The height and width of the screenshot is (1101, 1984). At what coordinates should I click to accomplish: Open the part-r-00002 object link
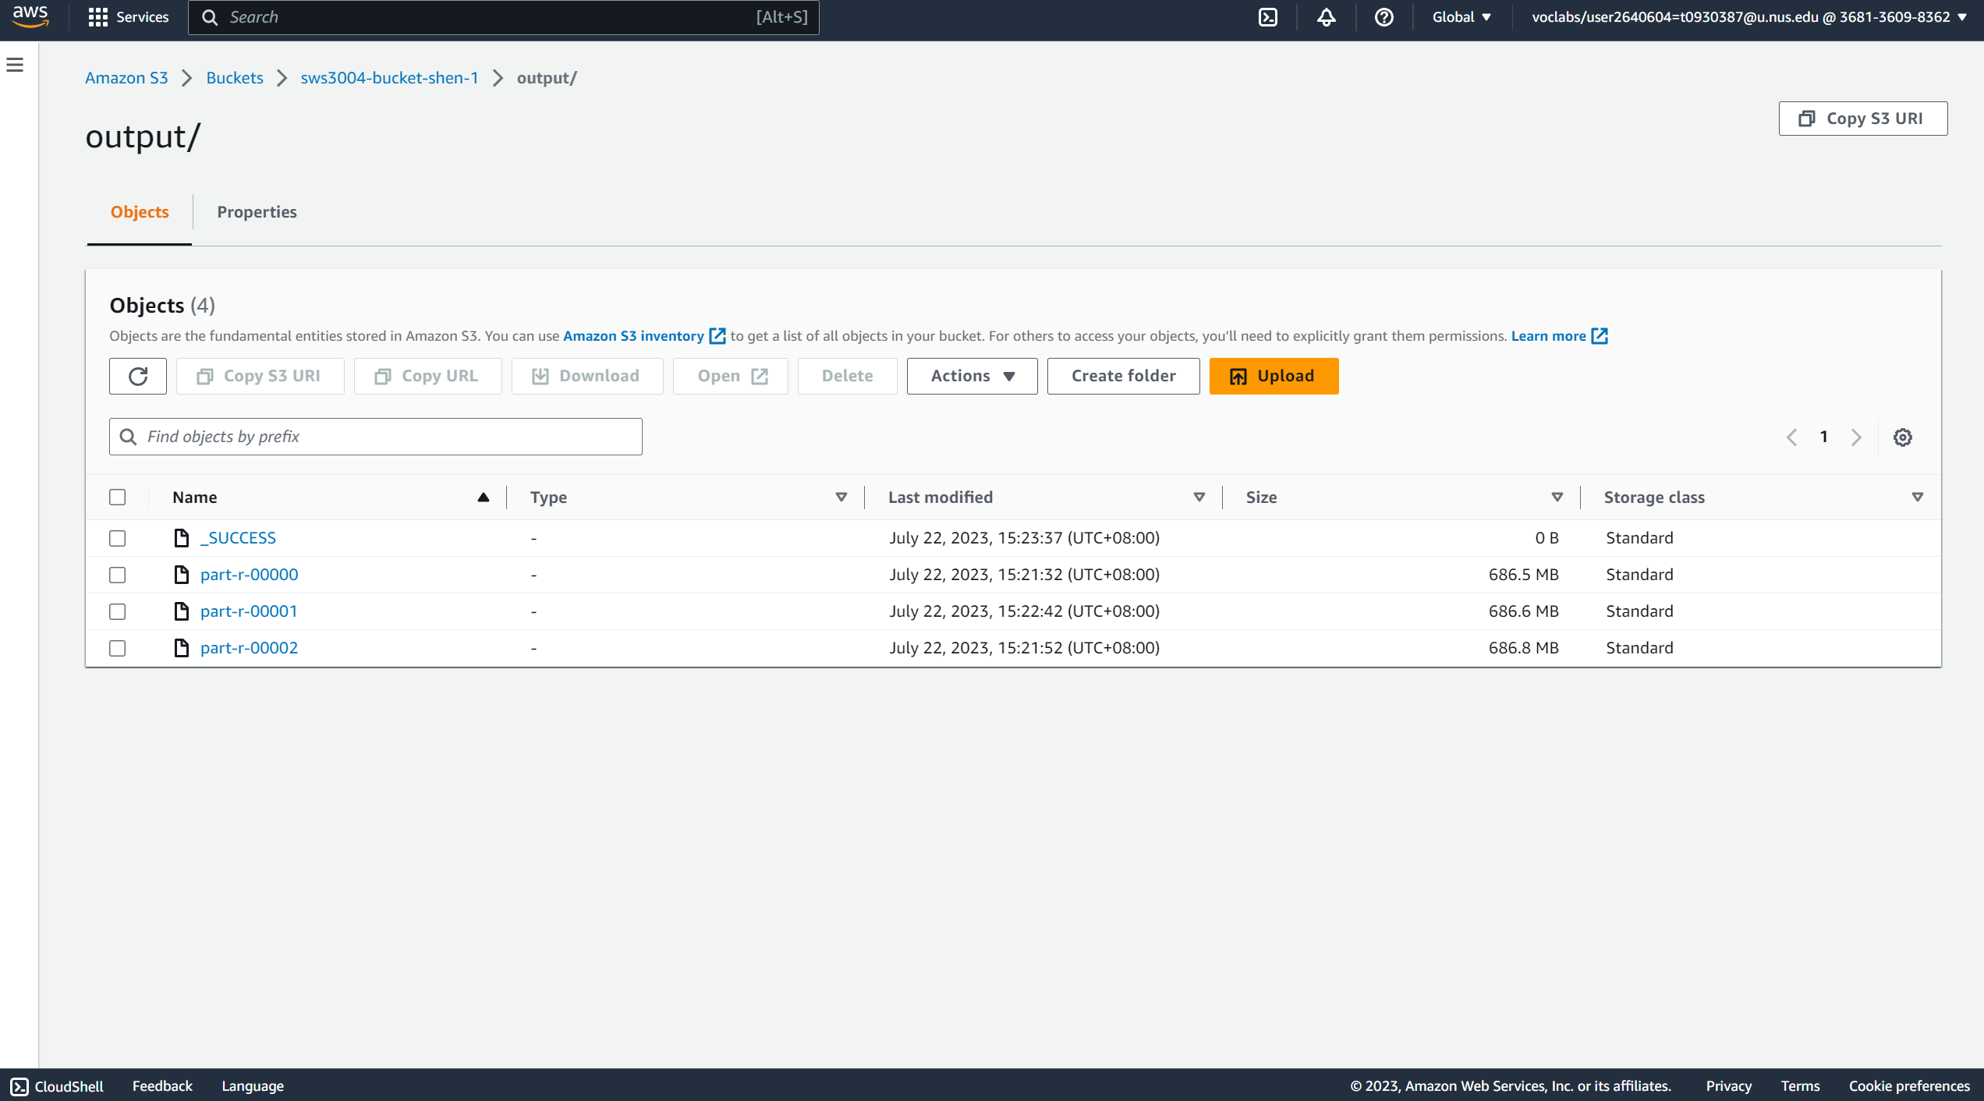tap(249, 648)
